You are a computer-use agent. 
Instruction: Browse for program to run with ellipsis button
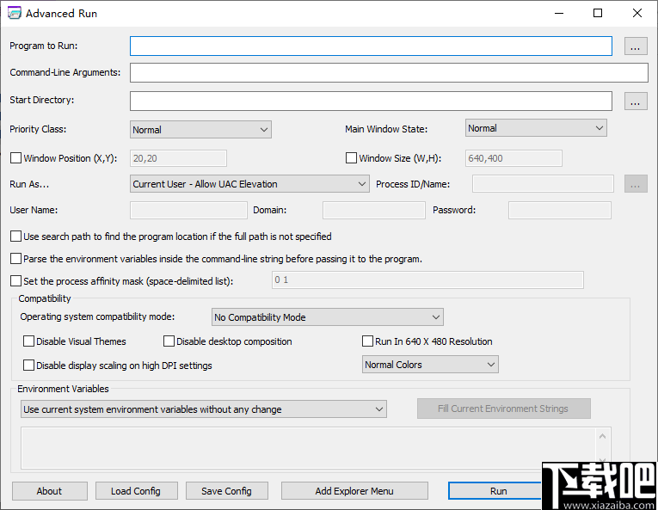tap(636, 46)
